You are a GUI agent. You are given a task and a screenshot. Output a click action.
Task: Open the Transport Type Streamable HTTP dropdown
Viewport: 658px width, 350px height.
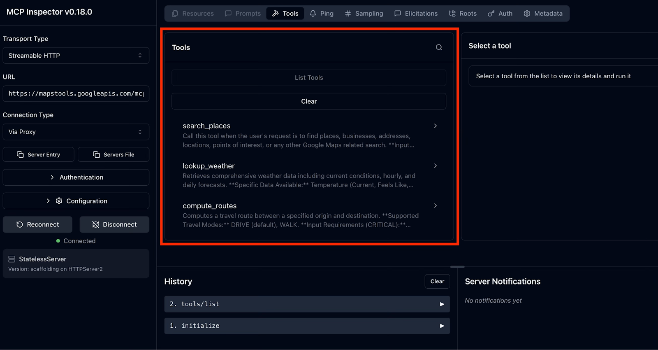point(76,56)
